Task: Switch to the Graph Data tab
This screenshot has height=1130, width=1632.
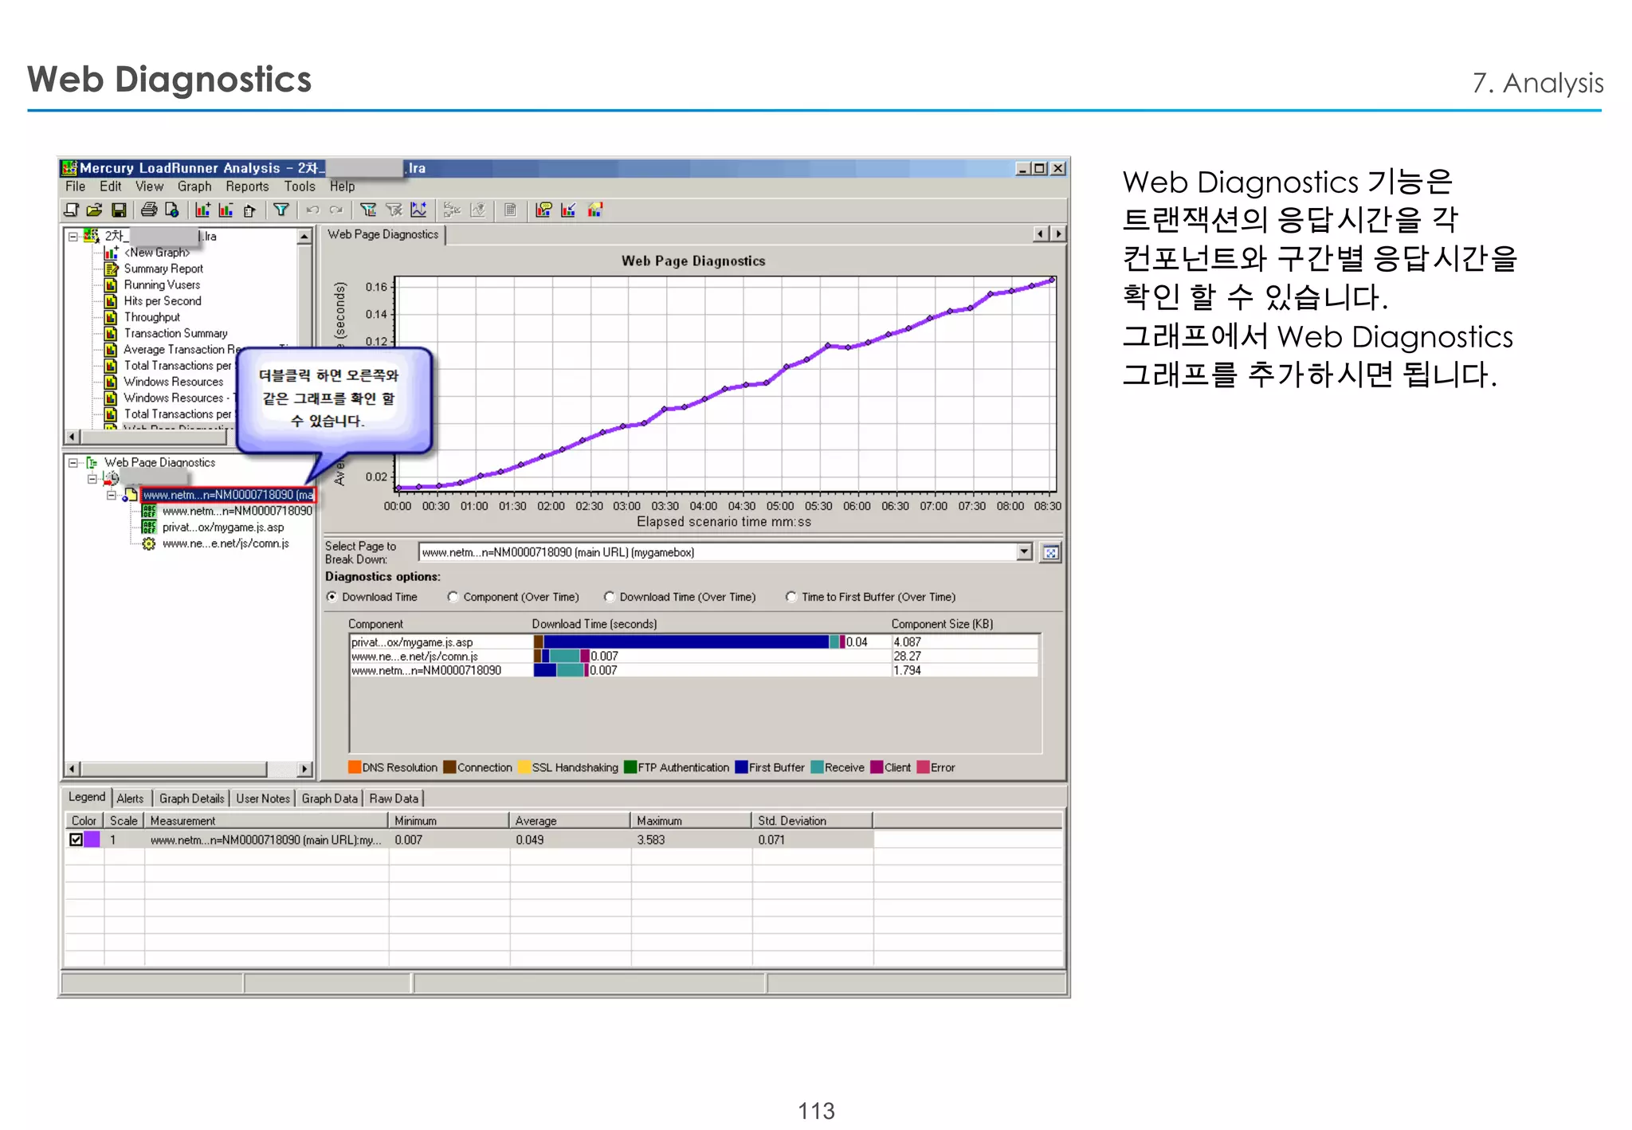Action: (329, 798)
